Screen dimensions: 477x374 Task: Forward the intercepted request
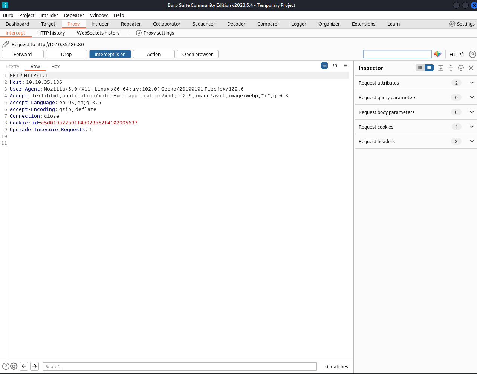pyautogui.click(x=23, y=54)
